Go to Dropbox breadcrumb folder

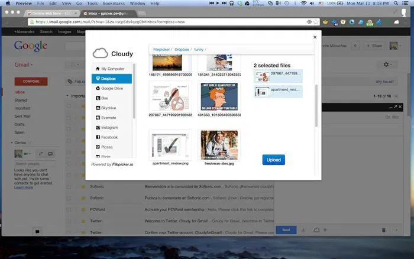click(182, 49)
